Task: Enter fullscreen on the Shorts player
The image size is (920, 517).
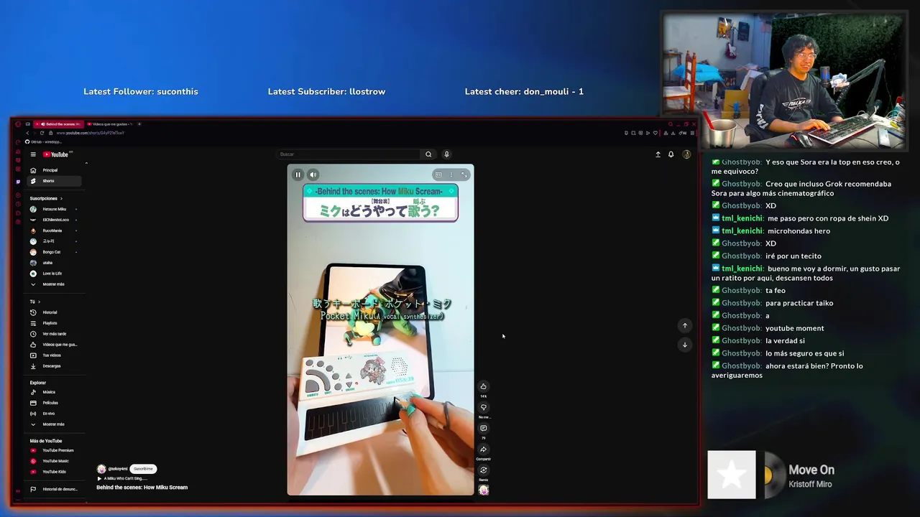Action: (x=464, y=174)
